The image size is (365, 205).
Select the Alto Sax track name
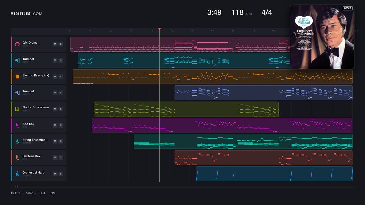[28, 124]
